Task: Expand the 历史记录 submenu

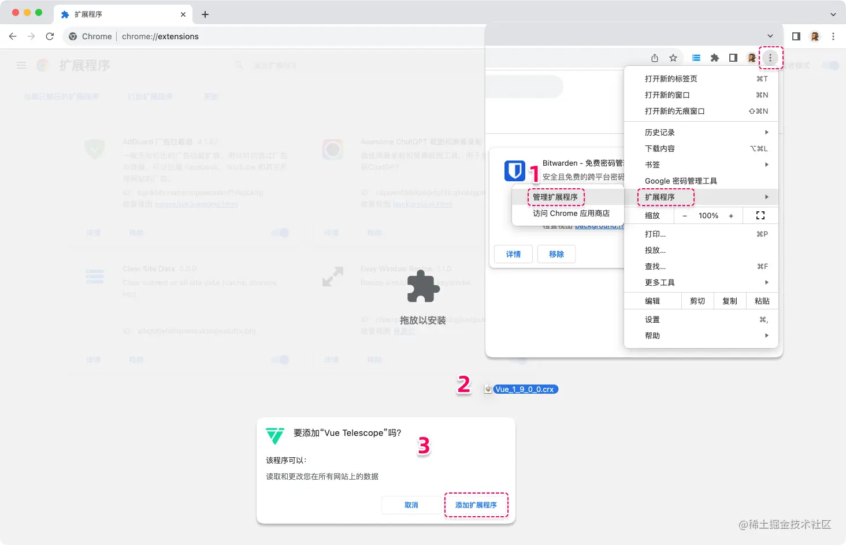Action: [x=702, y=132]
